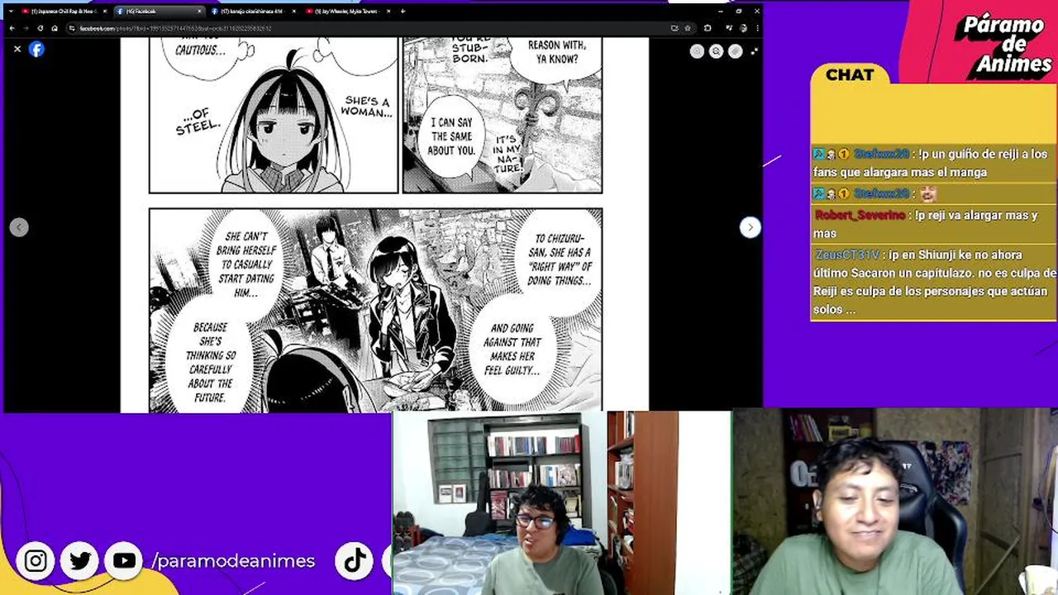Viewport: 1058px width, 595px height.
Task: Go to the next photo
Action: (x=750, y=227)
